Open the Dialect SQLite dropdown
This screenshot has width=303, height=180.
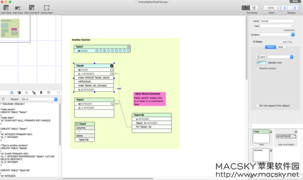(39, 99)
